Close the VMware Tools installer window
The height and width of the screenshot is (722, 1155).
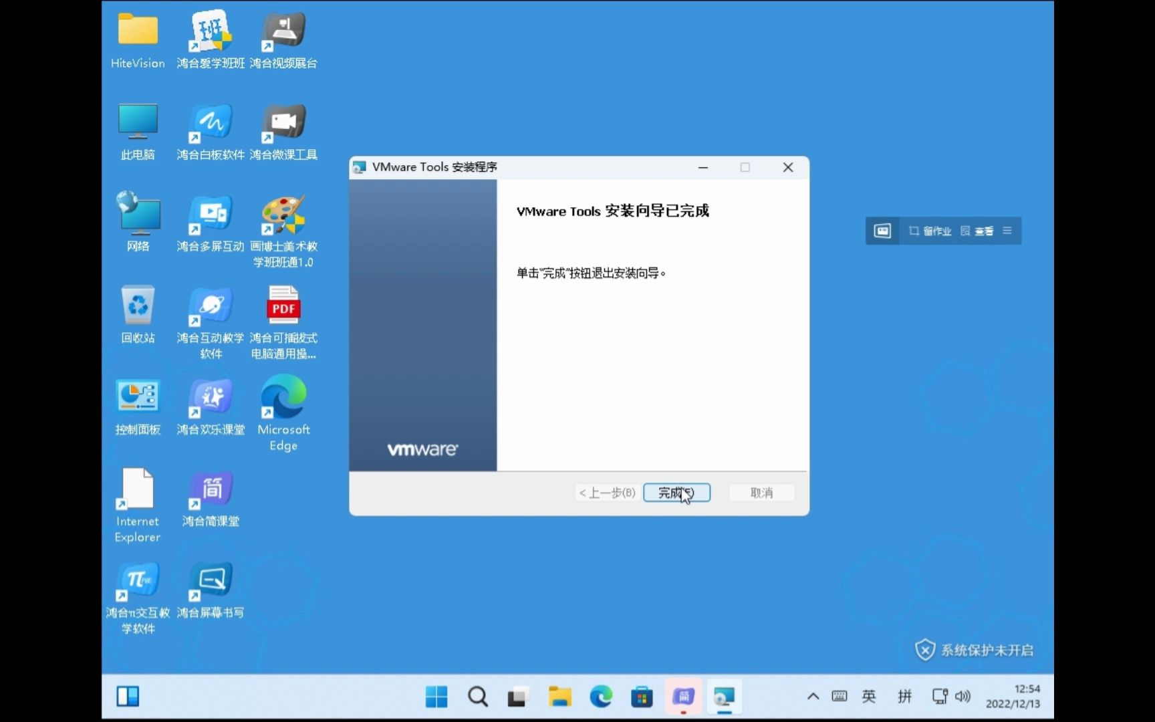(x=788, y=167)
